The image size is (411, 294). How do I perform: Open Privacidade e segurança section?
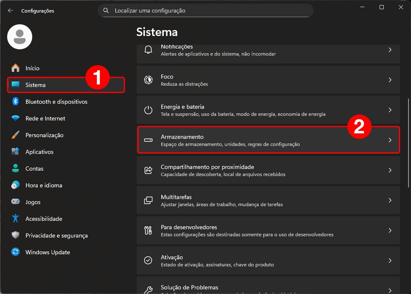56,235
